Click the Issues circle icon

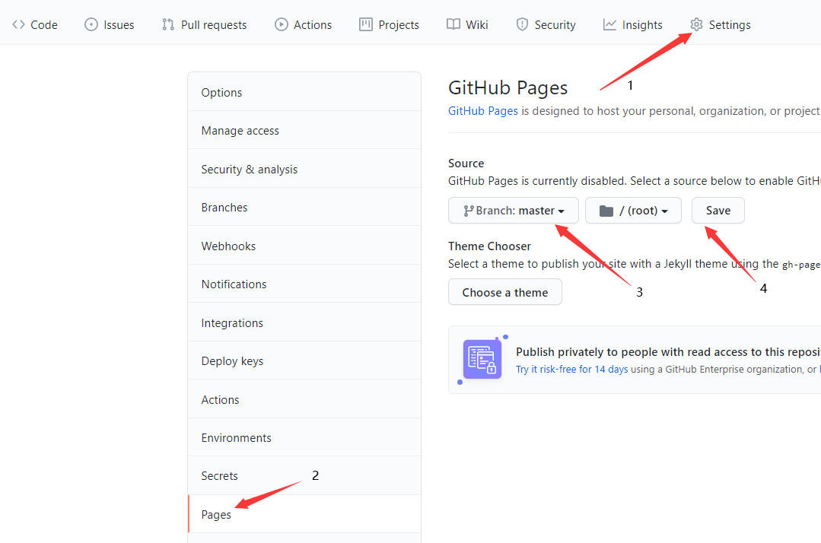click(91, 24)
